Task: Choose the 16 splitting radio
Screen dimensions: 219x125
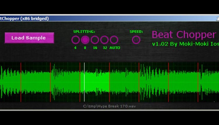Action: click(x=95, y=40)
